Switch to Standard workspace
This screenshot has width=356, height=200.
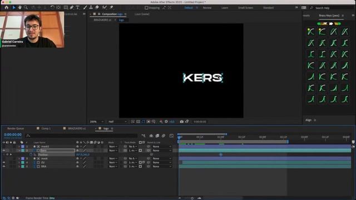(x=268, y=8)
